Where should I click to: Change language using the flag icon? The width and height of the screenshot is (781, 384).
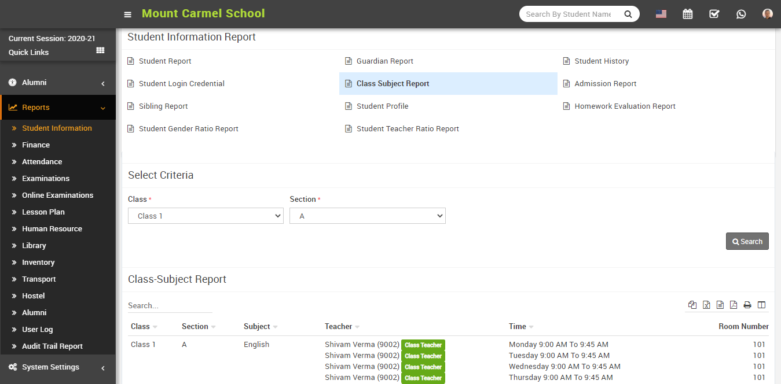click(x=661, y=13)
